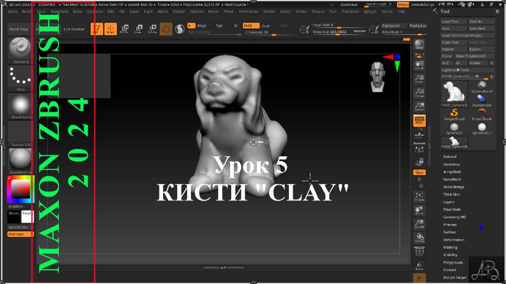This screenshot has width=506, height=284.
Task: Click the QuickSave button
Action: [349, 5]
